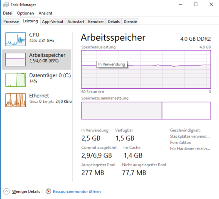Switch to the Dienste tab

click(130, 22)
